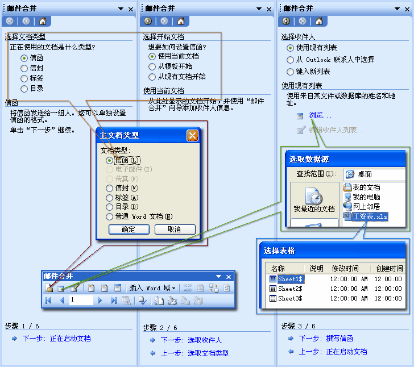Click home icon in the left task pane
Screen dimensions: 414x367
pyautogui.click(x=42, y=22)
